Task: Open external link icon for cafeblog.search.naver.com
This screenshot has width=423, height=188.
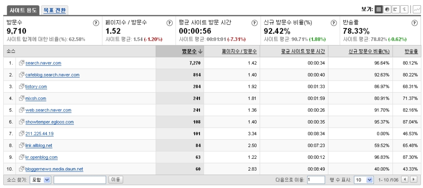Action: (x=21, y=74)
